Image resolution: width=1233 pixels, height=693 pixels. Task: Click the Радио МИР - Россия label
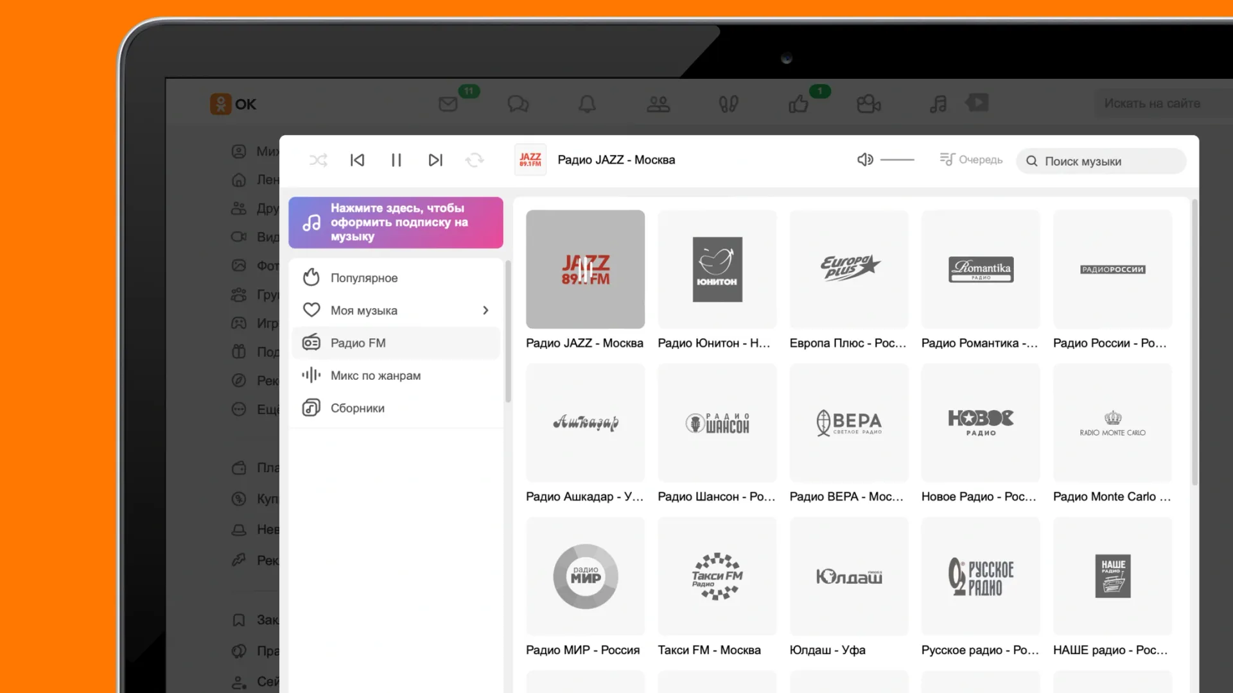(583, 650)
